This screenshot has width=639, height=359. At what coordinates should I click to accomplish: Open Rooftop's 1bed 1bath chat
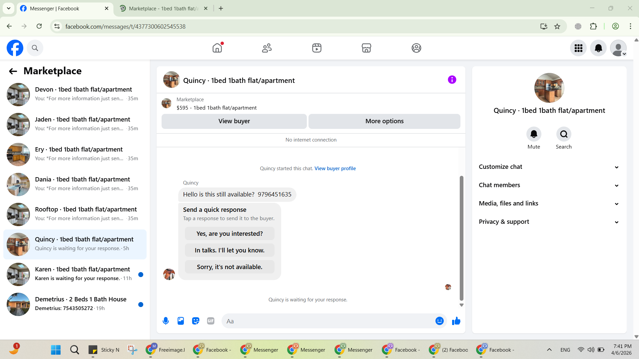[x=75, y=214]
